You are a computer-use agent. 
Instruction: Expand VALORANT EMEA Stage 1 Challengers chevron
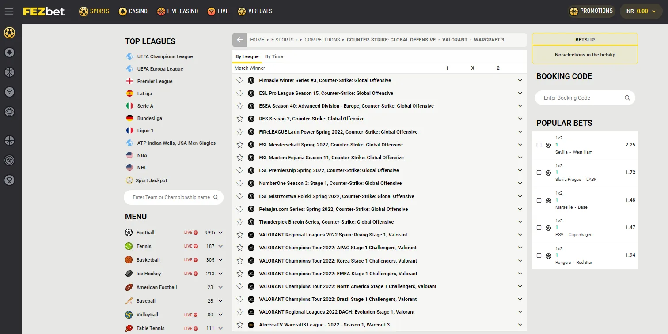[x=520, y=274]
